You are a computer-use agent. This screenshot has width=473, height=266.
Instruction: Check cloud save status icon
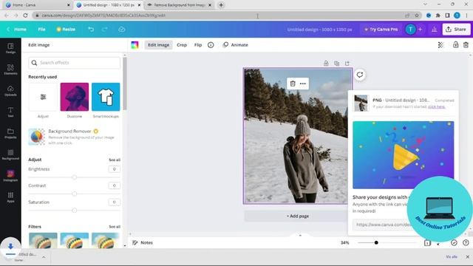tap(121, 30)
